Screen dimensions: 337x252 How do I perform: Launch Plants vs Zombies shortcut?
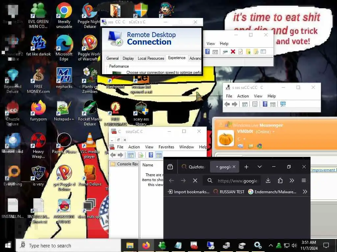(90, 81)
